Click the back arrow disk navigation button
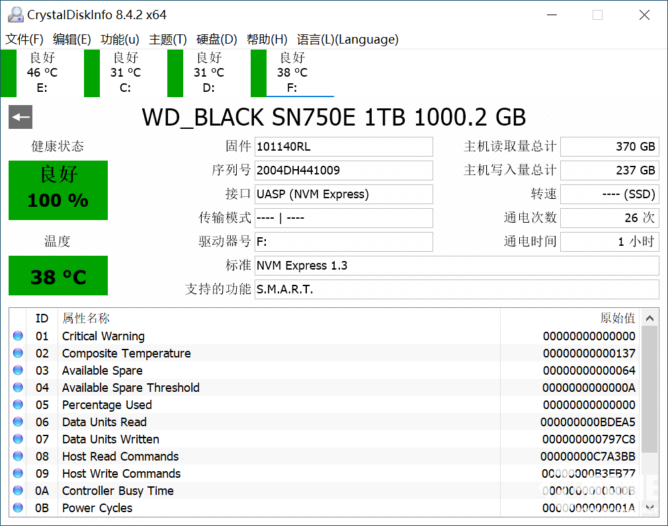 coord(21,117)
